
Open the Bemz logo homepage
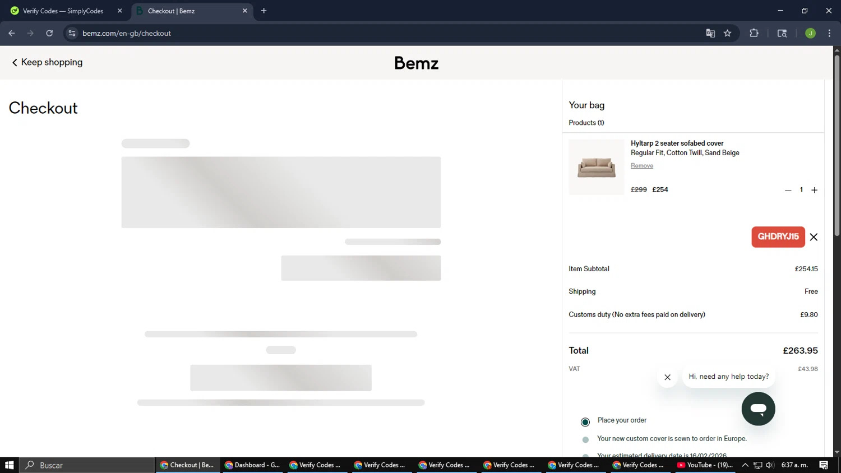point(416,63)
